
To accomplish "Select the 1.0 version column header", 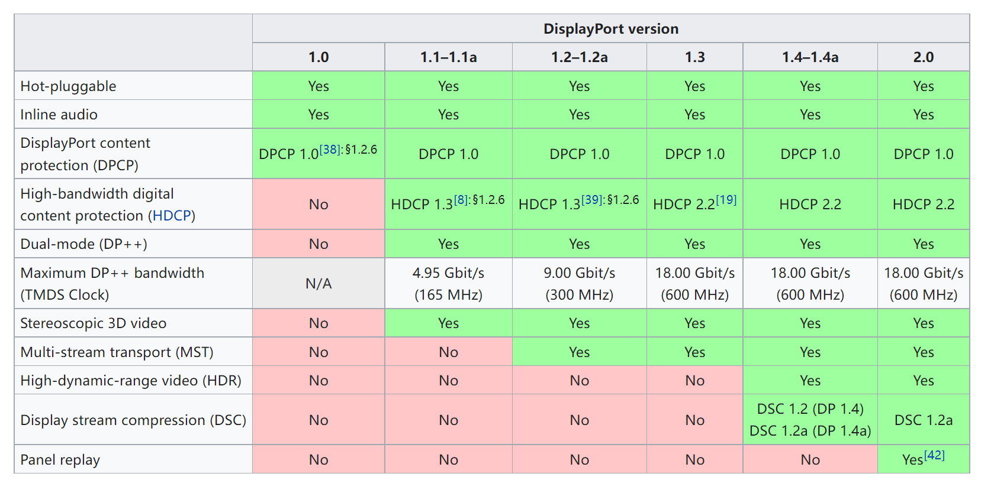I will point(319,57).
